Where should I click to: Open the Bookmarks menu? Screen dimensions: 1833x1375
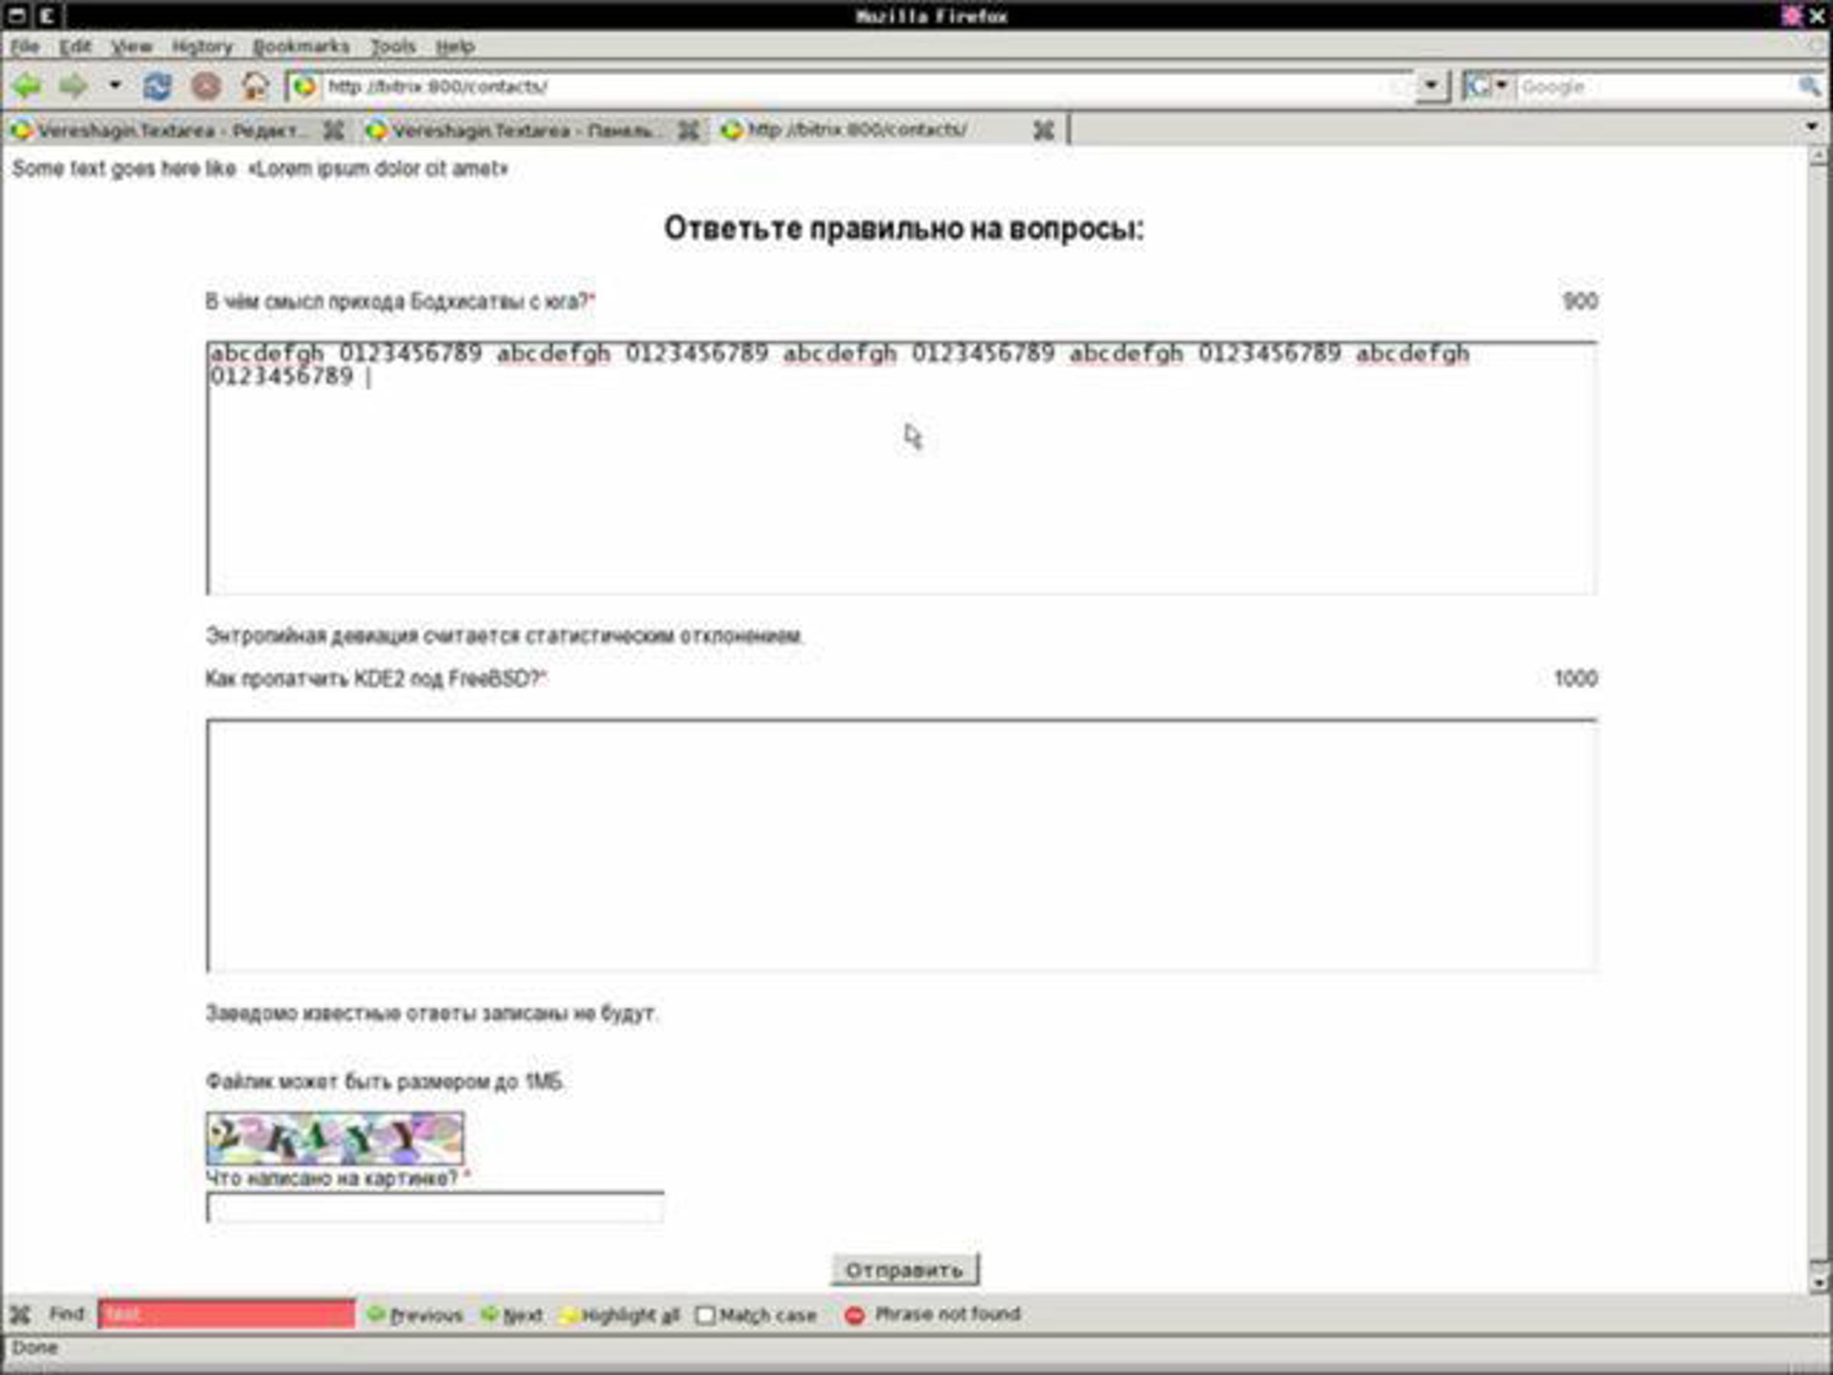click(302, 47)
